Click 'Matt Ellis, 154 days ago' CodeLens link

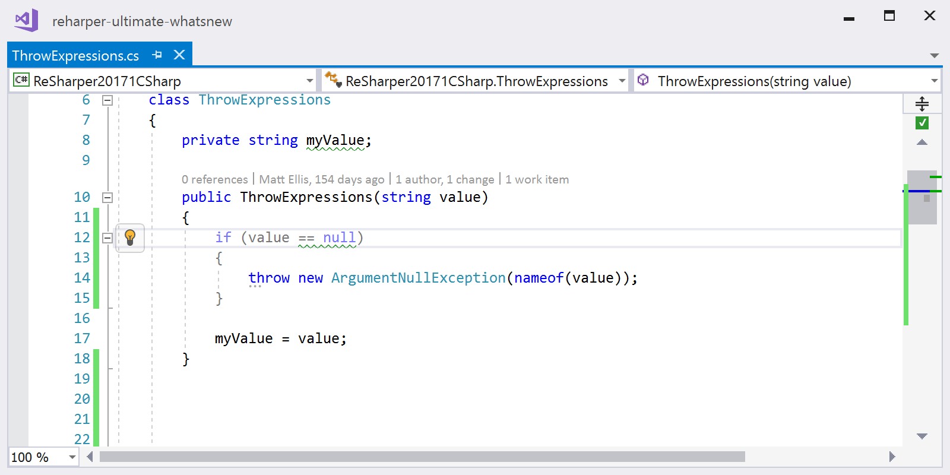(x=322, y=179)
